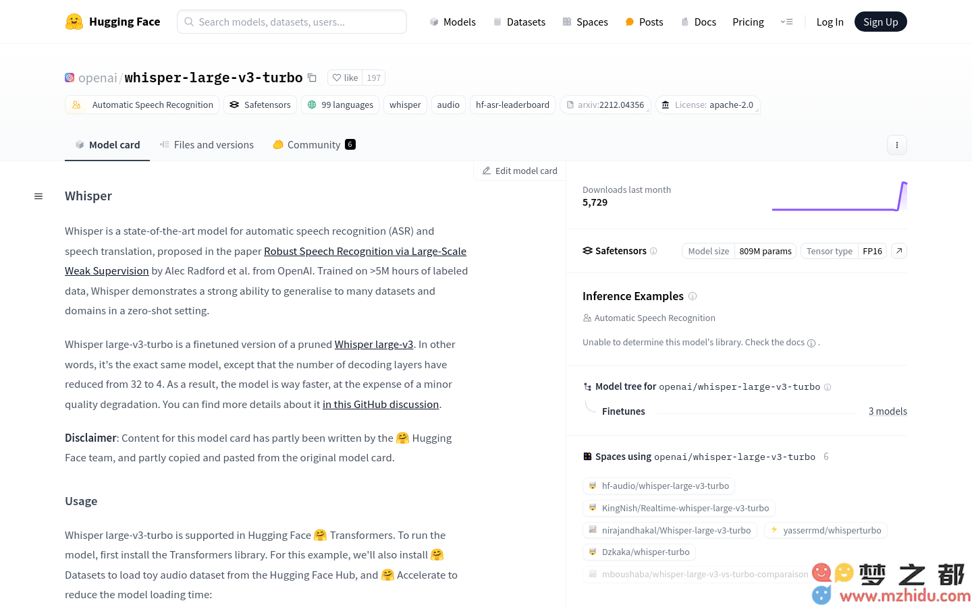Open the 3 models finetunes link
Image resolution: width=972 pixels, height=607 pixels.
point(888,411)
